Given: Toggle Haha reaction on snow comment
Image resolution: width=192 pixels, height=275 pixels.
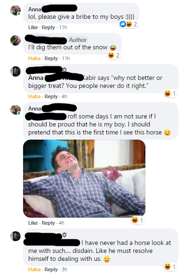Looking at the screenshot, I should [x=34, y=58].
